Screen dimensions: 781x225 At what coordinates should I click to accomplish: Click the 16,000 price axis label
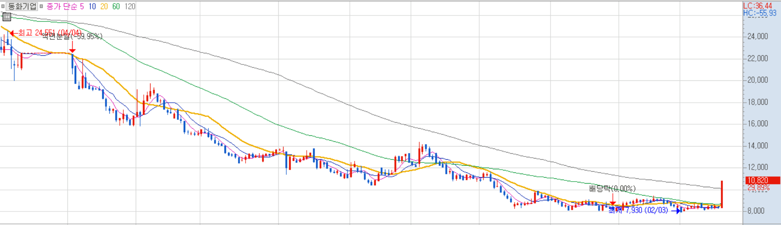pos(757,123)
